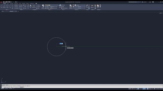Screen dimensions: 163x91
Task: Expand the Properties panel
Action: 77,10
